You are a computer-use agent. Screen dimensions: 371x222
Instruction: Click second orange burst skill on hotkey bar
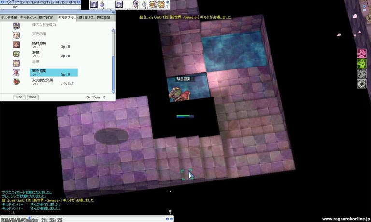tap(161, 4)
